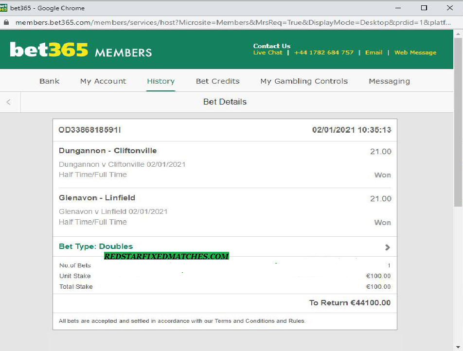This screenshot has width=463, height=351.
Task: Open the Web Message link
Action: [x=415, y=53]
